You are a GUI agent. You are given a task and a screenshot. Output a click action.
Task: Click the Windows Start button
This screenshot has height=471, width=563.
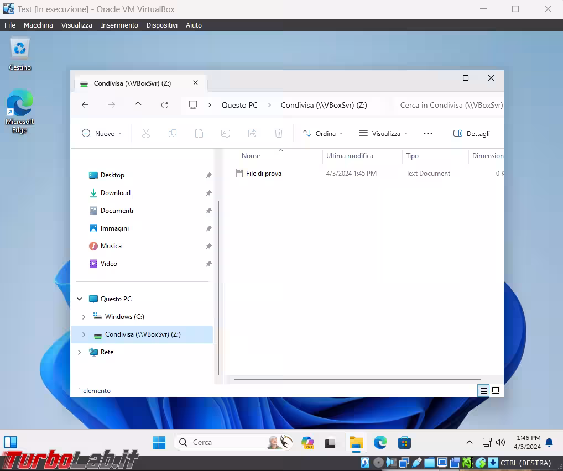click(x=159, y=442)
